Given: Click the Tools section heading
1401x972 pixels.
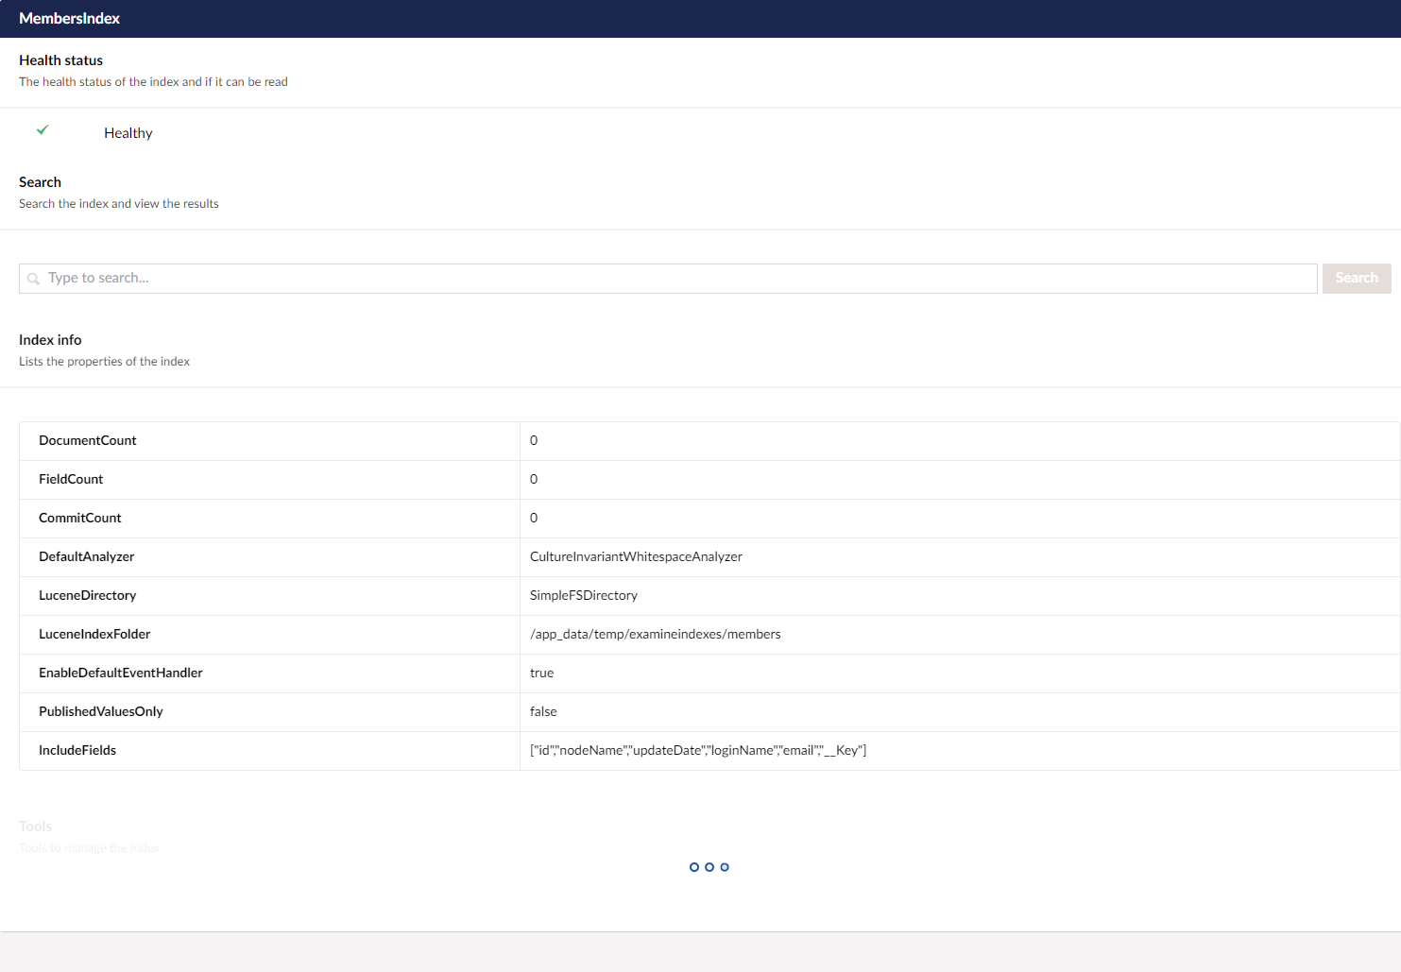Looking at the screenshot, I should [x=35, y=826].
